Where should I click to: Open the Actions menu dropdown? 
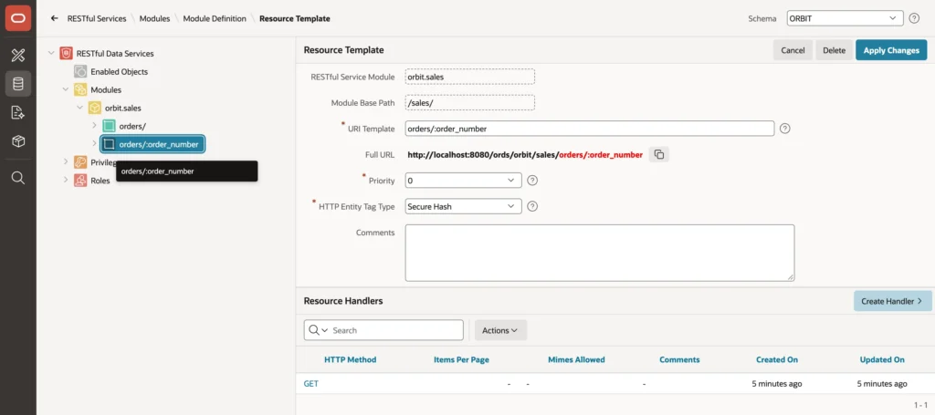click(x=500, y=330)
